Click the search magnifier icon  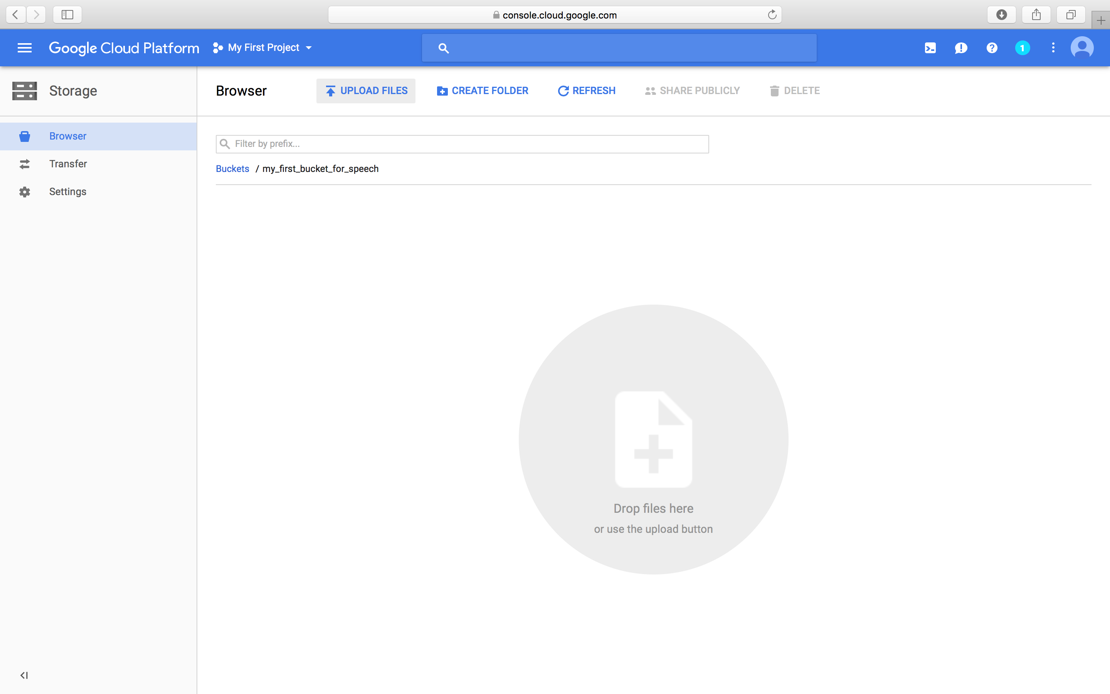point(443,48)
